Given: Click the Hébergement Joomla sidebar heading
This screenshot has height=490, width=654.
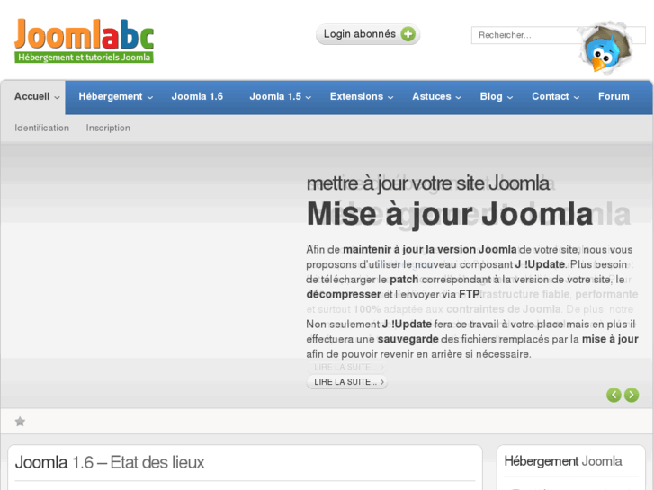Looking at the screenshot, I should (x=562, y=461).
